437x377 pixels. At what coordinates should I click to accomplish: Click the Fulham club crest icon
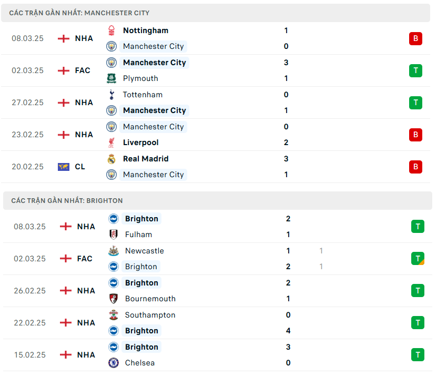114,235
